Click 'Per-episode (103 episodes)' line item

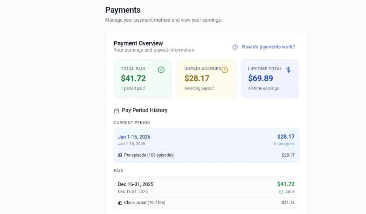(149, 155)
